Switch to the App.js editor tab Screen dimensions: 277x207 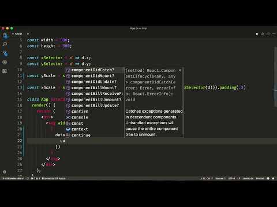coord(18,34)
